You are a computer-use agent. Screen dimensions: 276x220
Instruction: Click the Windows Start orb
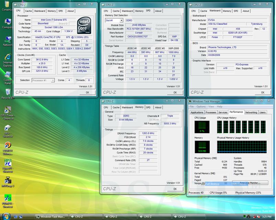[x=6, y=216]
